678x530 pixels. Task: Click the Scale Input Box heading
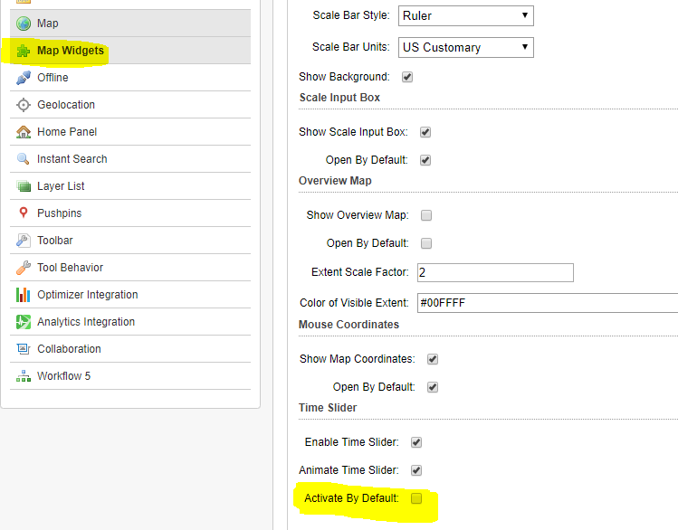click(x=339, y=98)
